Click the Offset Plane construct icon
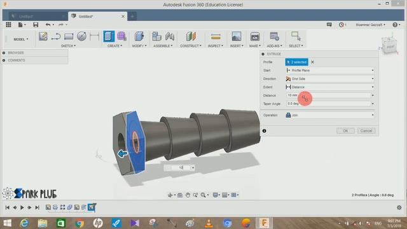 (191, 36)
